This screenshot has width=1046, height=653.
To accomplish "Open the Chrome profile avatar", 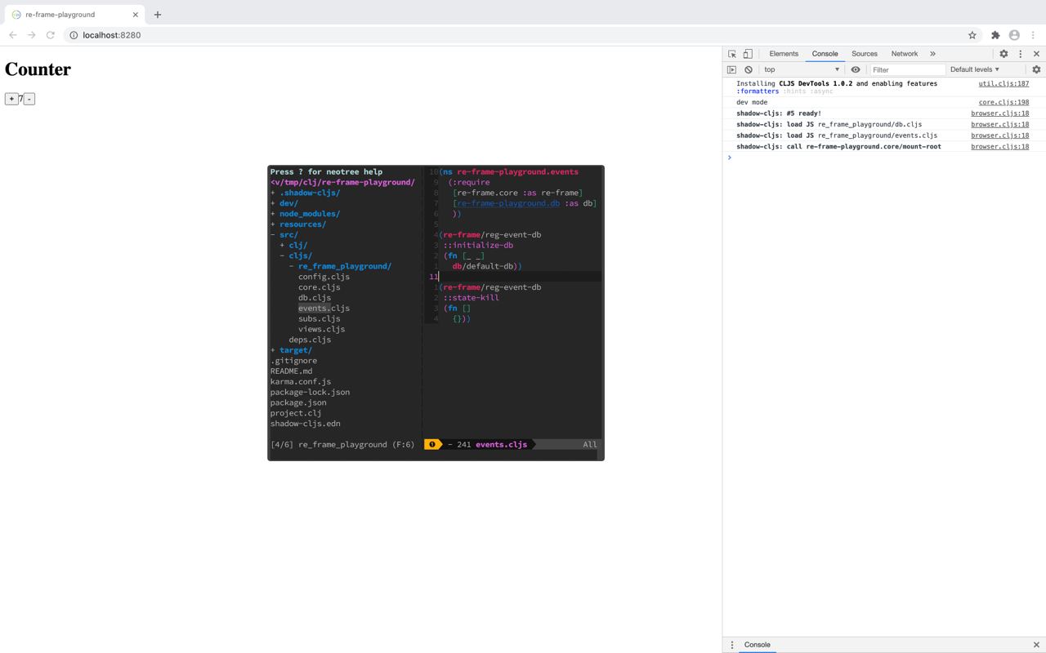I will pos(1014,35).
